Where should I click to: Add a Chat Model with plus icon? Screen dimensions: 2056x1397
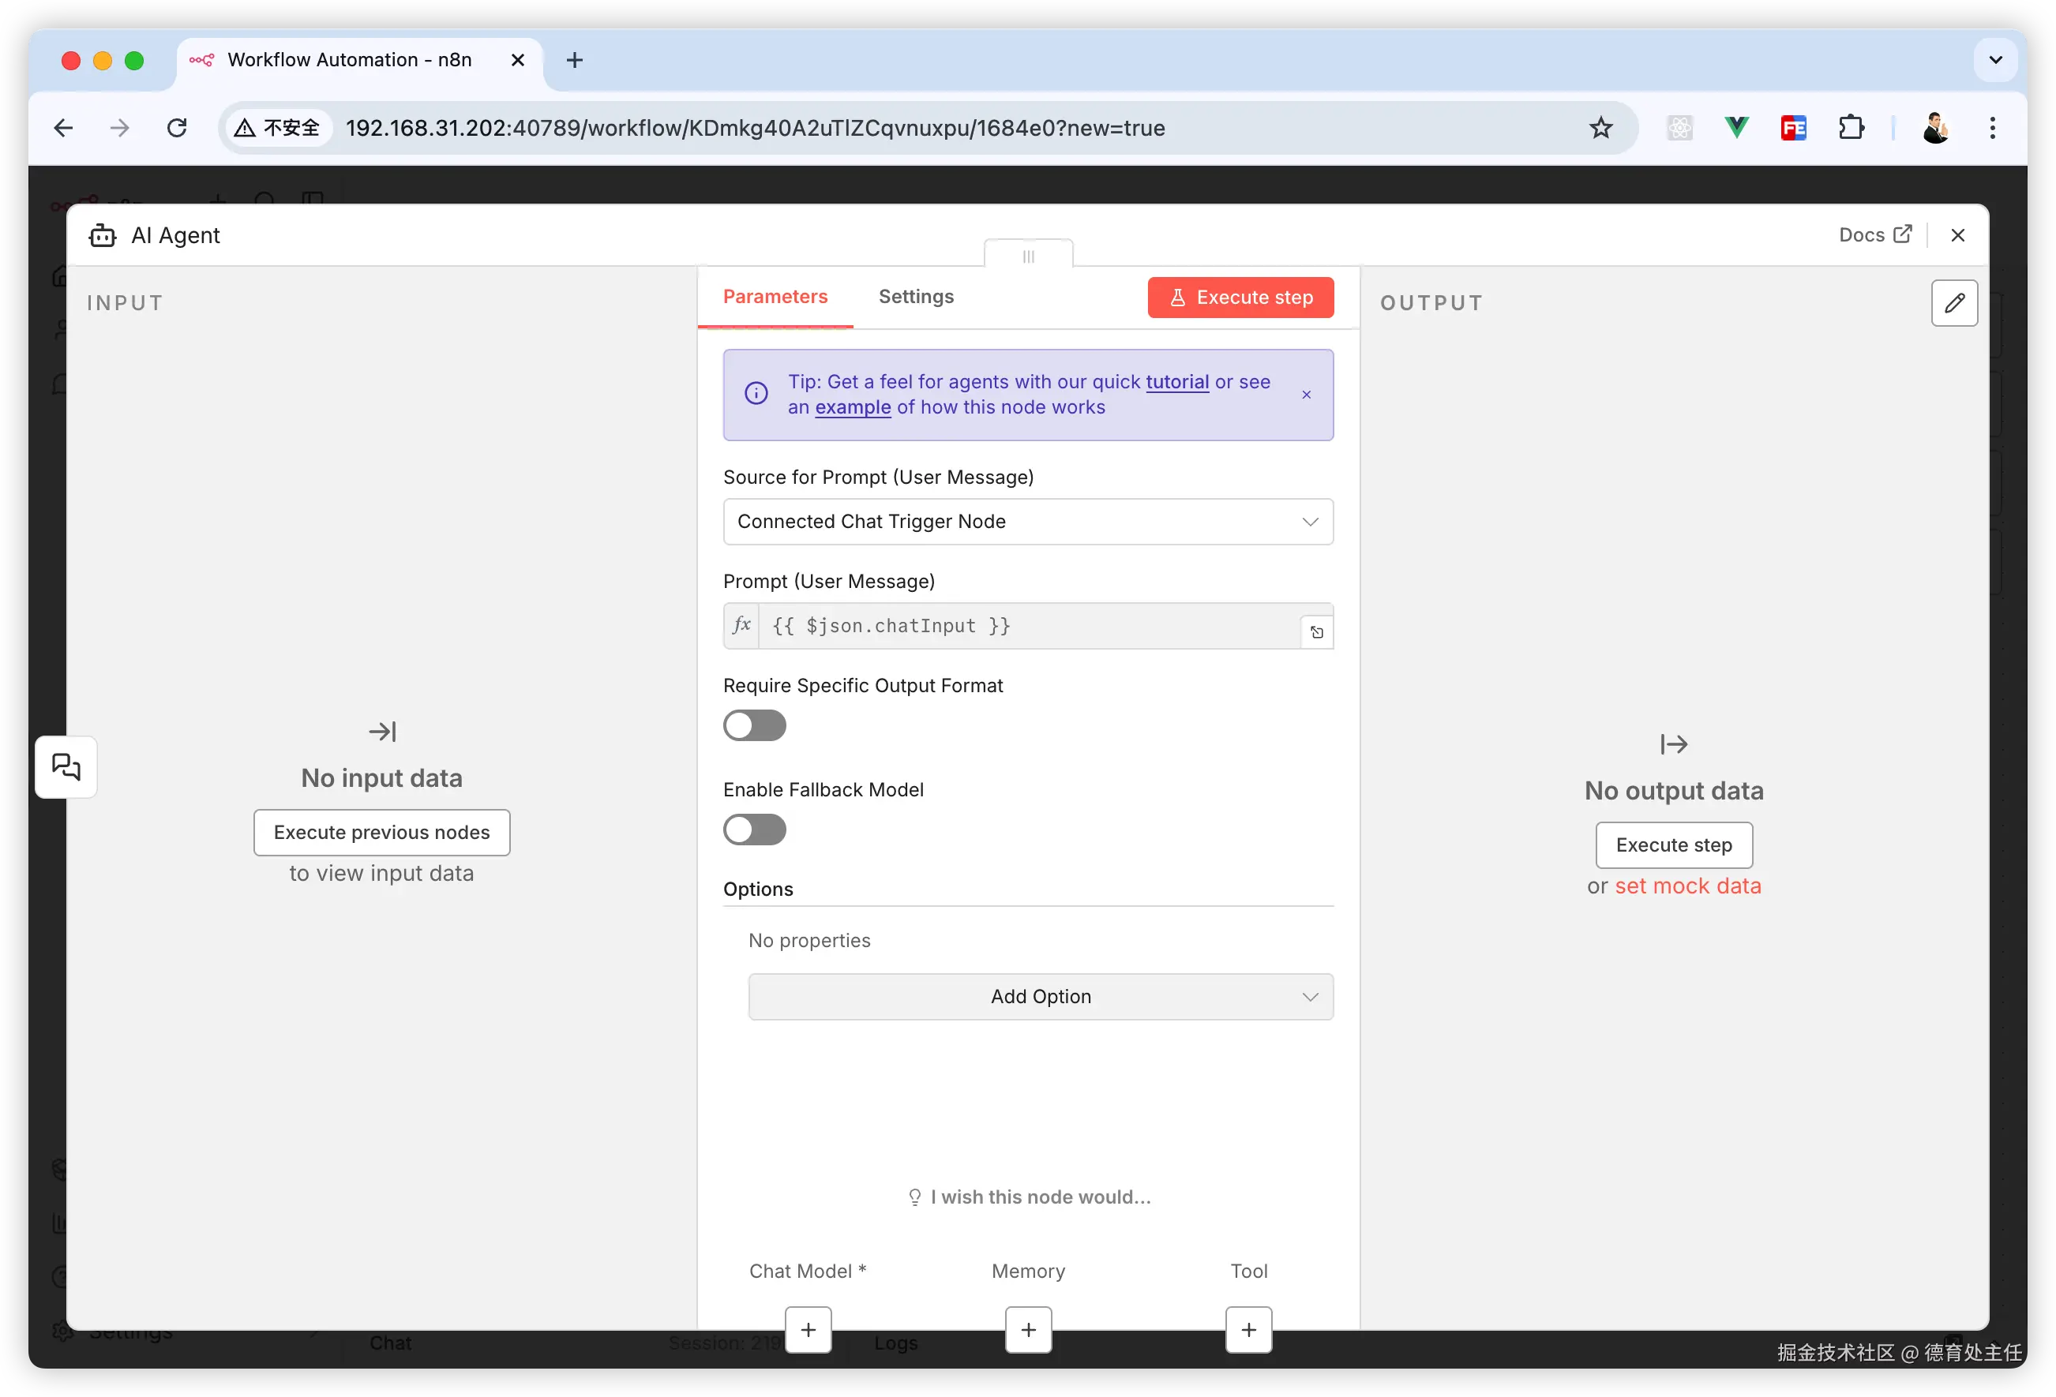[x=808, y=1329]
